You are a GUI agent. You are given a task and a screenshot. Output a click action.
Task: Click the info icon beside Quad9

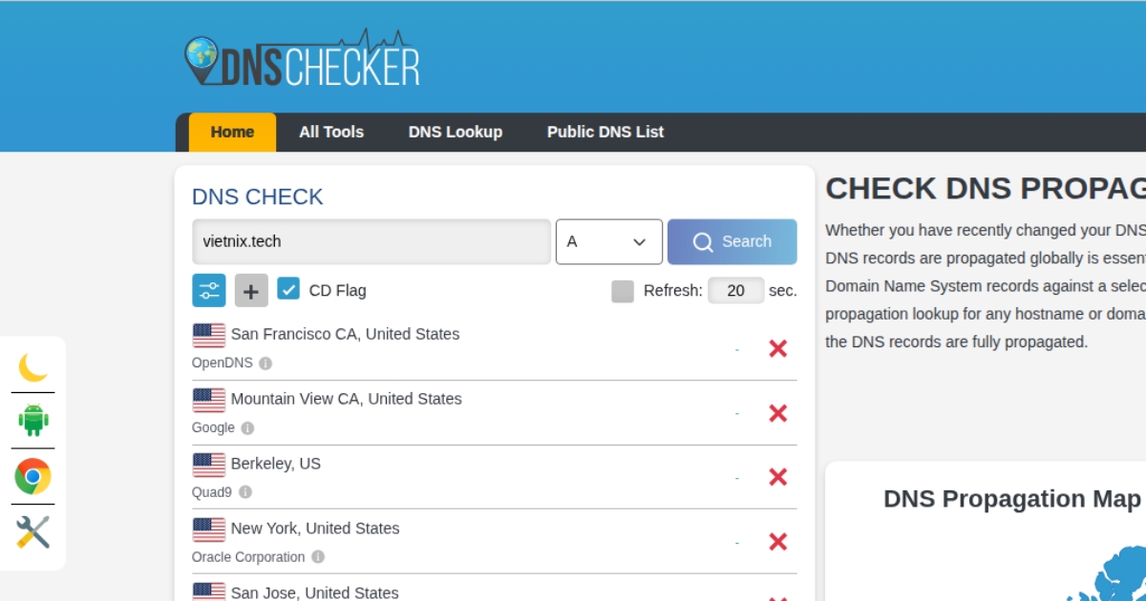pyautogui.click(x=245, y=492)
